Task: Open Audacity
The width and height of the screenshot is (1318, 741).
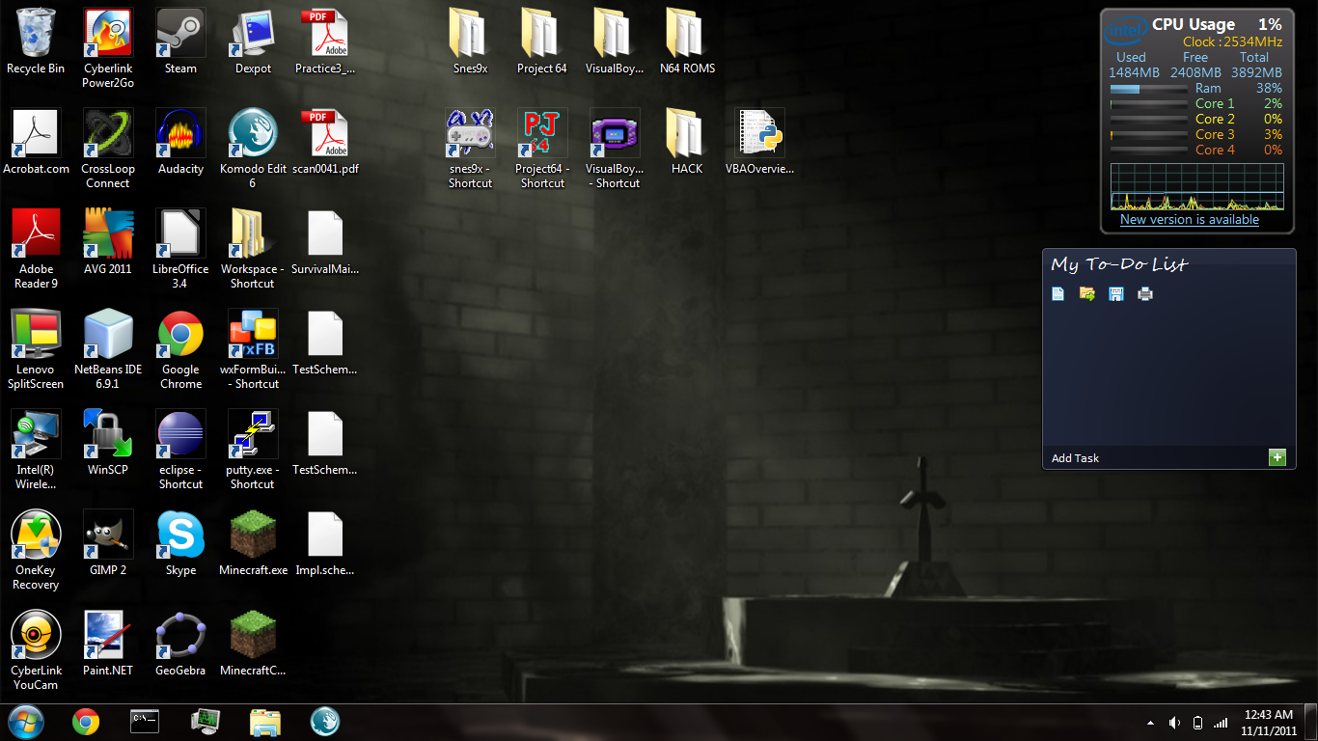Action: click(179, 132)
